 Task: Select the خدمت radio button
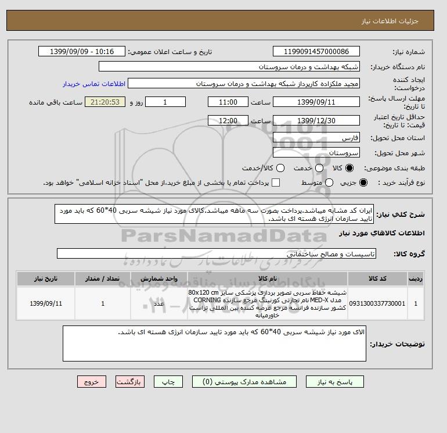point(319,168)
